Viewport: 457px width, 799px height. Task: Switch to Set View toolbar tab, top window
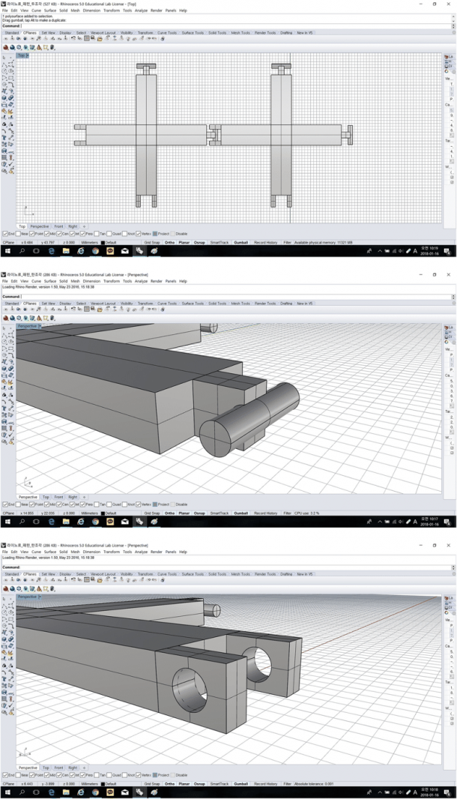click(49, 33)
